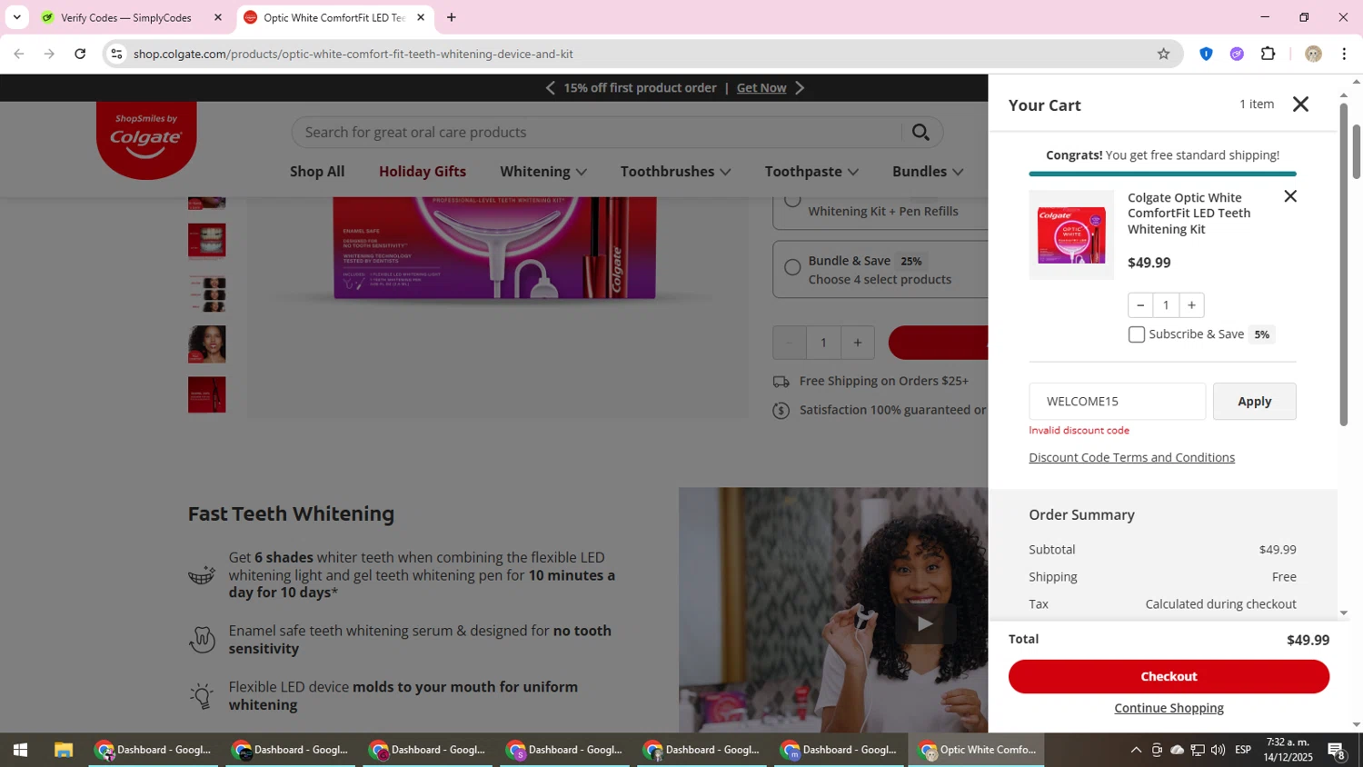The height and width of the screenshot is (767, 1363).
Task: Close the Verify Codes SimplyCodes tab
Action: [218, 17]
